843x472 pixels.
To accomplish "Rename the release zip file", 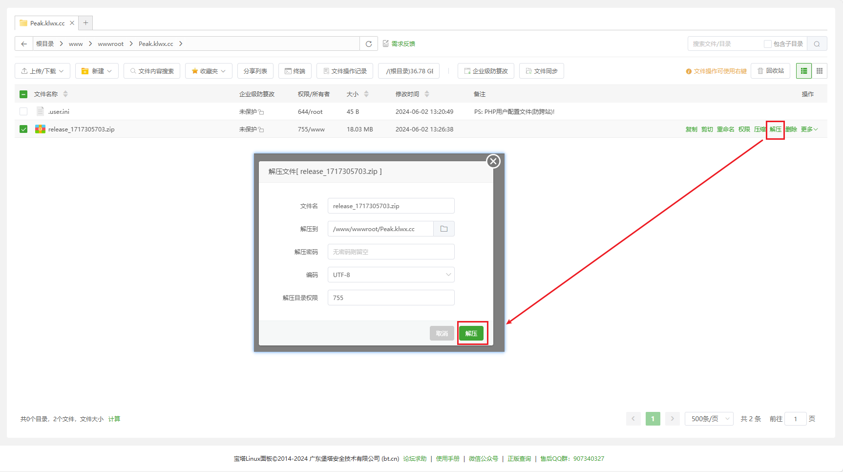I will tap(725, 129).
